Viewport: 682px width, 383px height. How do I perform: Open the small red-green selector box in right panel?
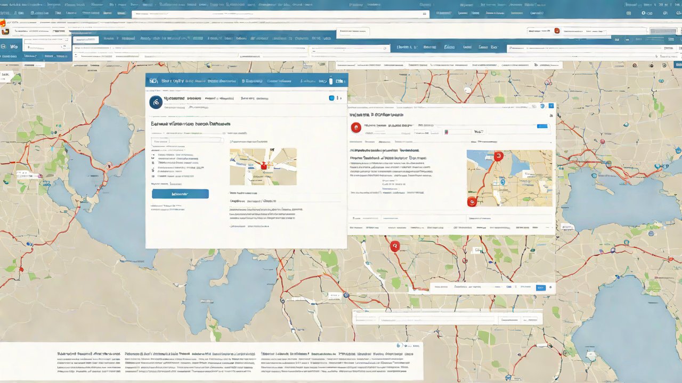(446, 131)
